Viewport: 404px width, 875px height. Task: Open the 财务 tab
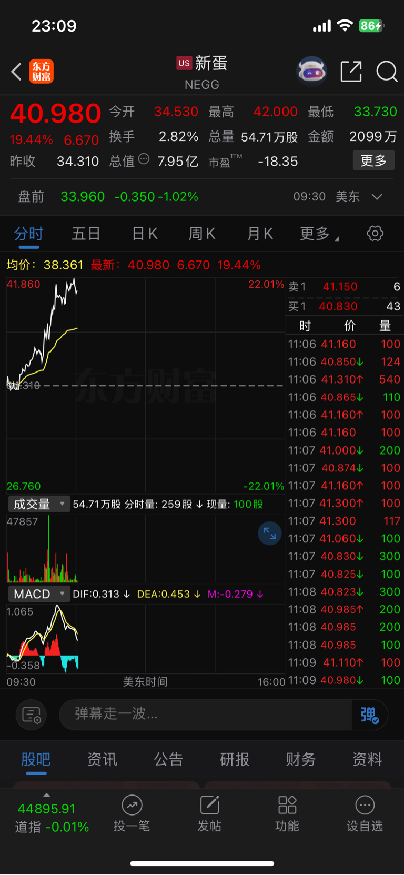pyautogui.click(x=301, y=759)
